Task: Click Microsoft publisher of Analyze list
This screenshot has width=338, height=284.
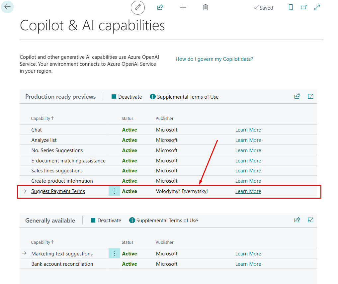Action: tap(167, 140)
